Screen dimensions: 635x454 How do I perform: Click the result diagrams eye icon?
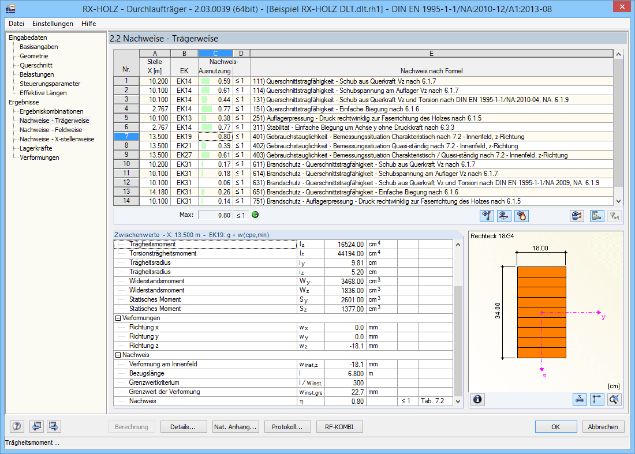[x=577, y=216]
